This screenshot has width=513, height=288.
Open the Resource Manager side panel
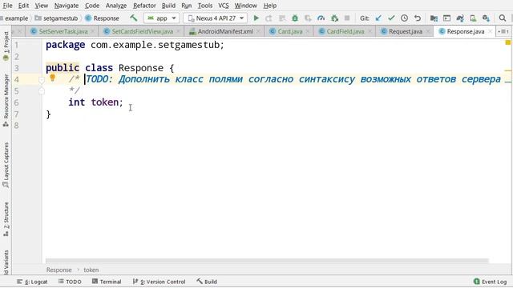(x=6, y=100)
